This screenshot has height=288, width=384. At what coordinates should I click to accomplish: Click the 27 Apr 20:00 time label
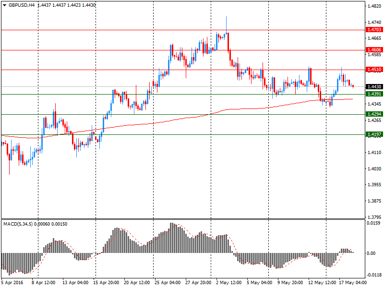point(198,283)
